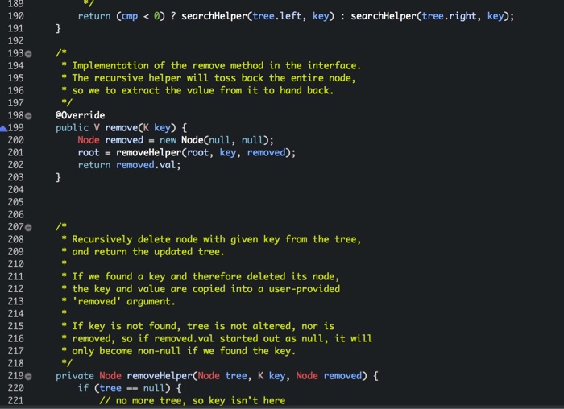The height and width of the screenshot is (409, 564).
Task: Click comment 'Implementation of the remove method in the interface.'
Action: pos(216,66)
